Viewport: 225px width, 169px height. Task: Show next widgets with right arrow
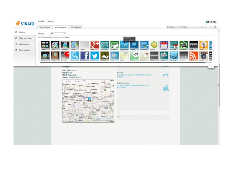click(x=213, y=51)
